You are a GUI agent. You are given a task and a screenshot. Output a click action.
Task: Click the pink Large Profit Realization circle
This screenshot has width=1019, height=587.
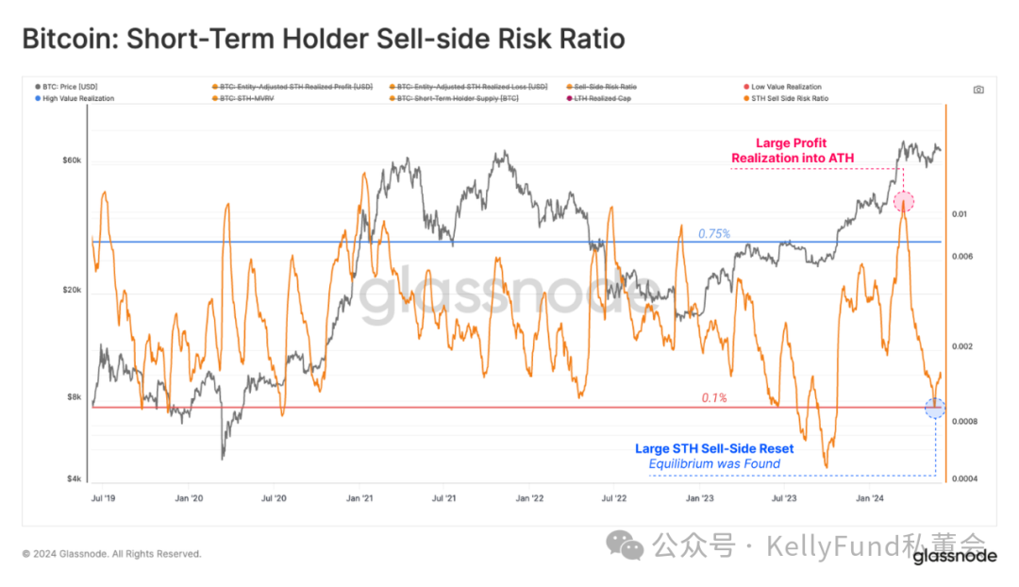pos(903,202)
